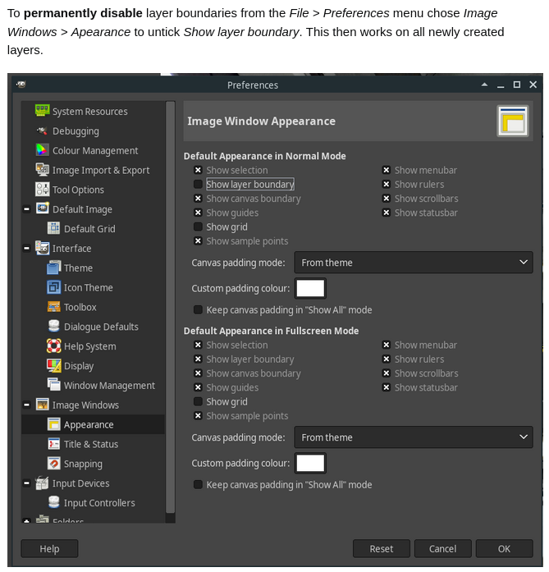This screenshot has height=572, width=549.
Task: Tick Show layer boundary in Normal Mode
Action: coord(198,184)
